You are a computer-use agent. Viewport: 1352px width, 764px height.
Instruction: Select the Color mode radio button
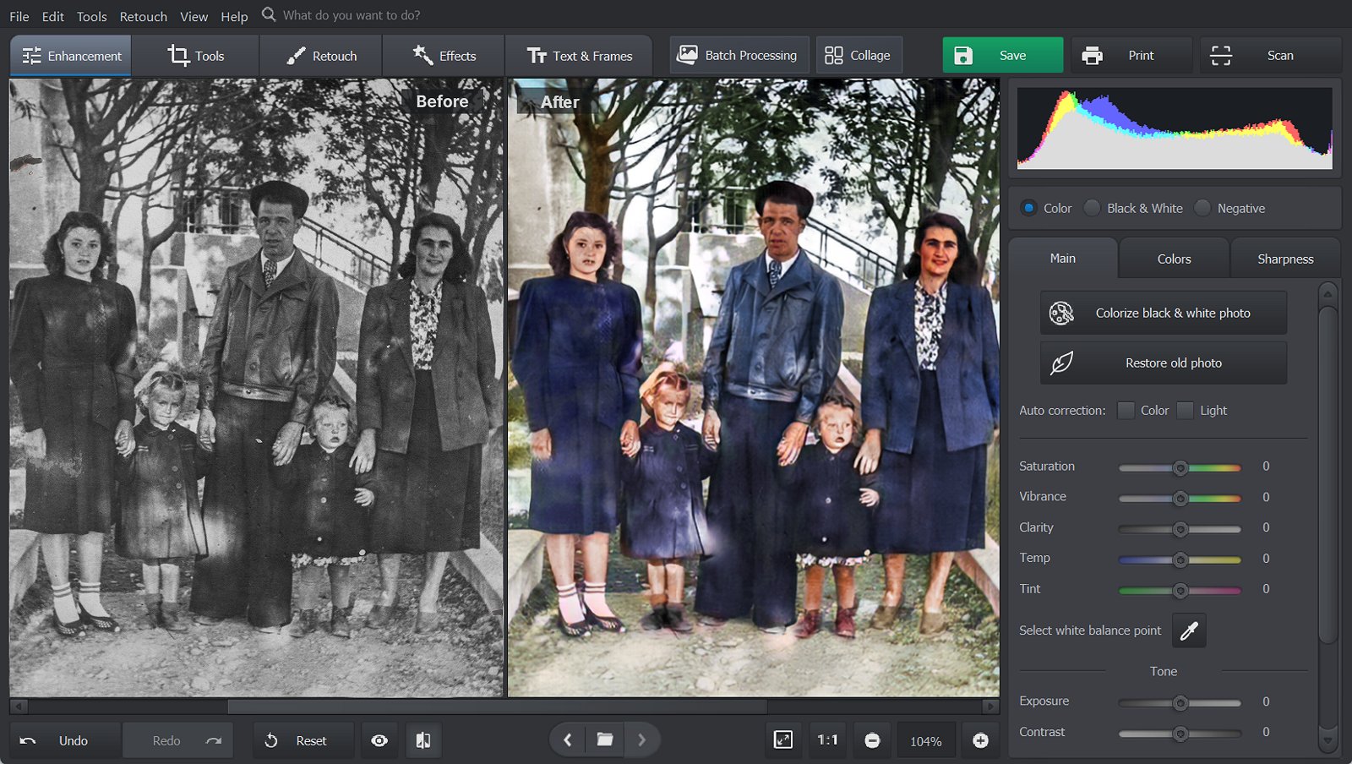[1028, 208]
